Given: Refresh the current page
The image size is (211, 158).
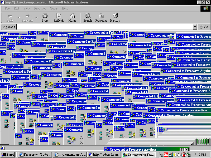Looking at the screenshot, I should [x=59, y=18].
